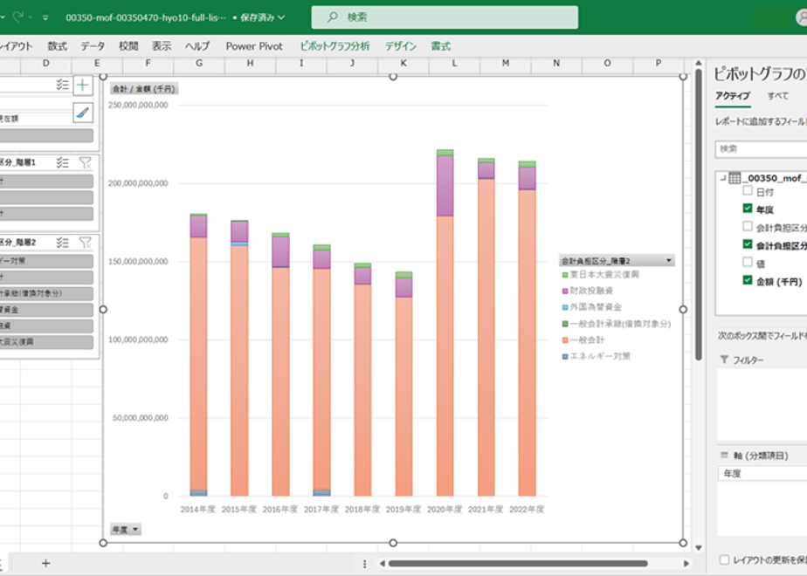The image size is (807, 576).
Task: Open the 校閲 ribbon tab
Action: click(x=128, y=46)
